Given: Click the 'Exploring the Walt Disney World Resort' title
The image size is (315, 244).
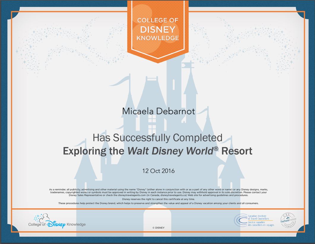Looking at the screenshot, I should (157, 151).
